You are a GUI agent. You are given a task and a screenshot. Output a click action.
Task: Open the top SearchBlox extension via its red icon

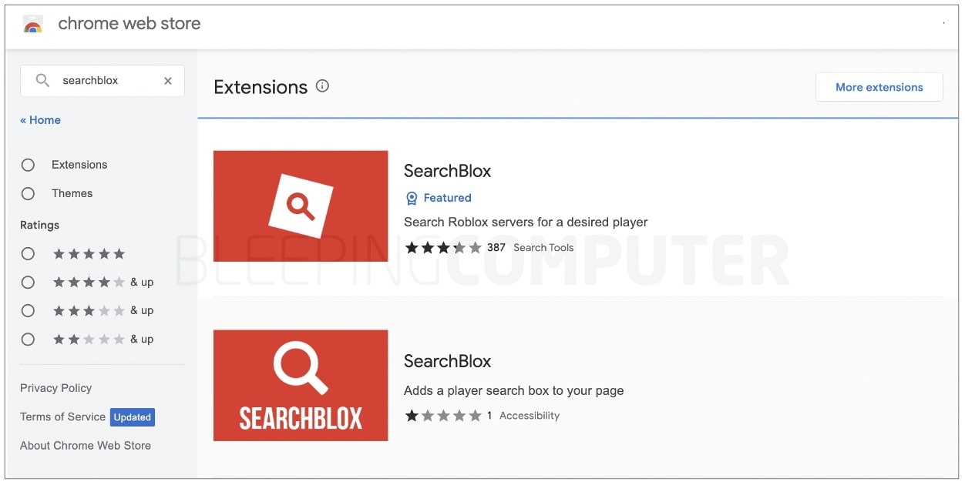tap(301, 206)
